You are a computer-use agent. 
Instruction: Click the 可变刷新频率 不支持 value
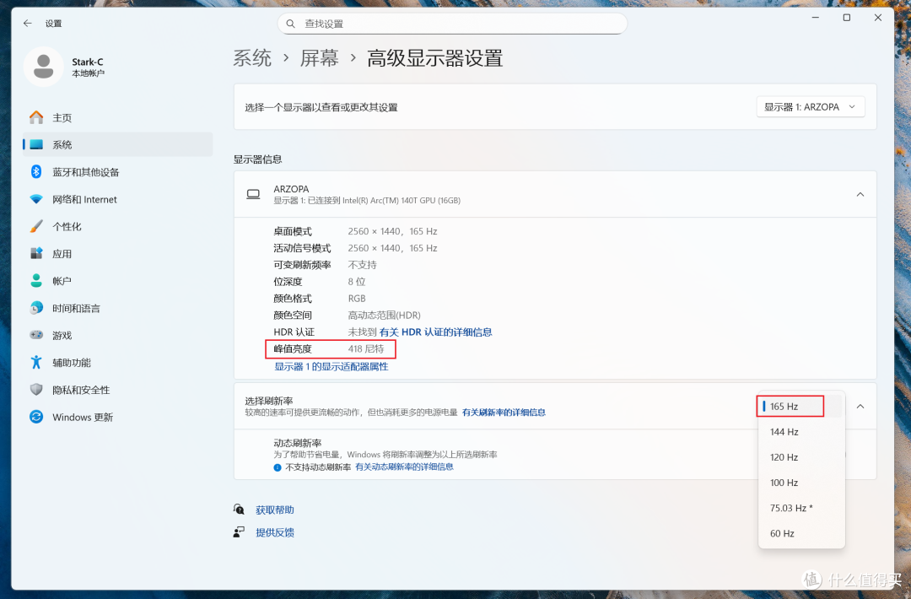pos(363,264)
